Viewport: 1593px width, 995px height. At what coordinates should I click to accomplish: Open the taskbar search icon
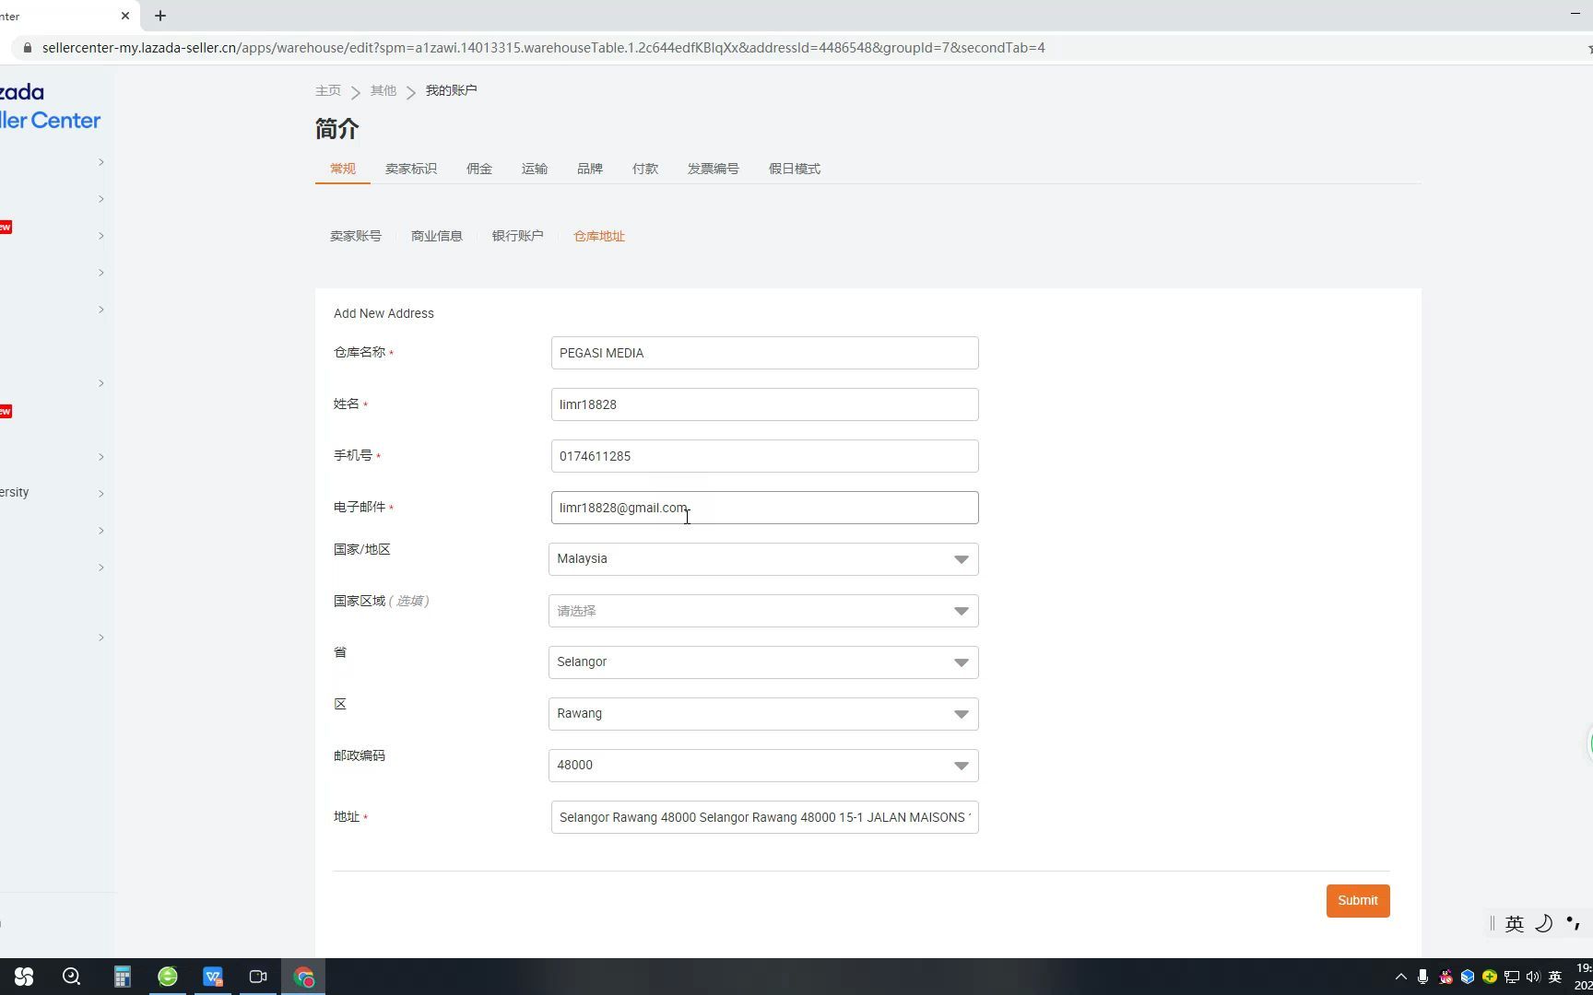pos(71,977)
